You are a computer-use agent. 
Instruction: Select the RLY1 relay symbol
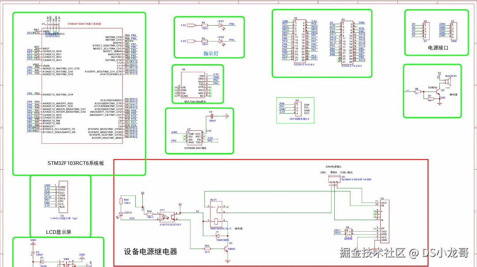[x=216, y=214]
